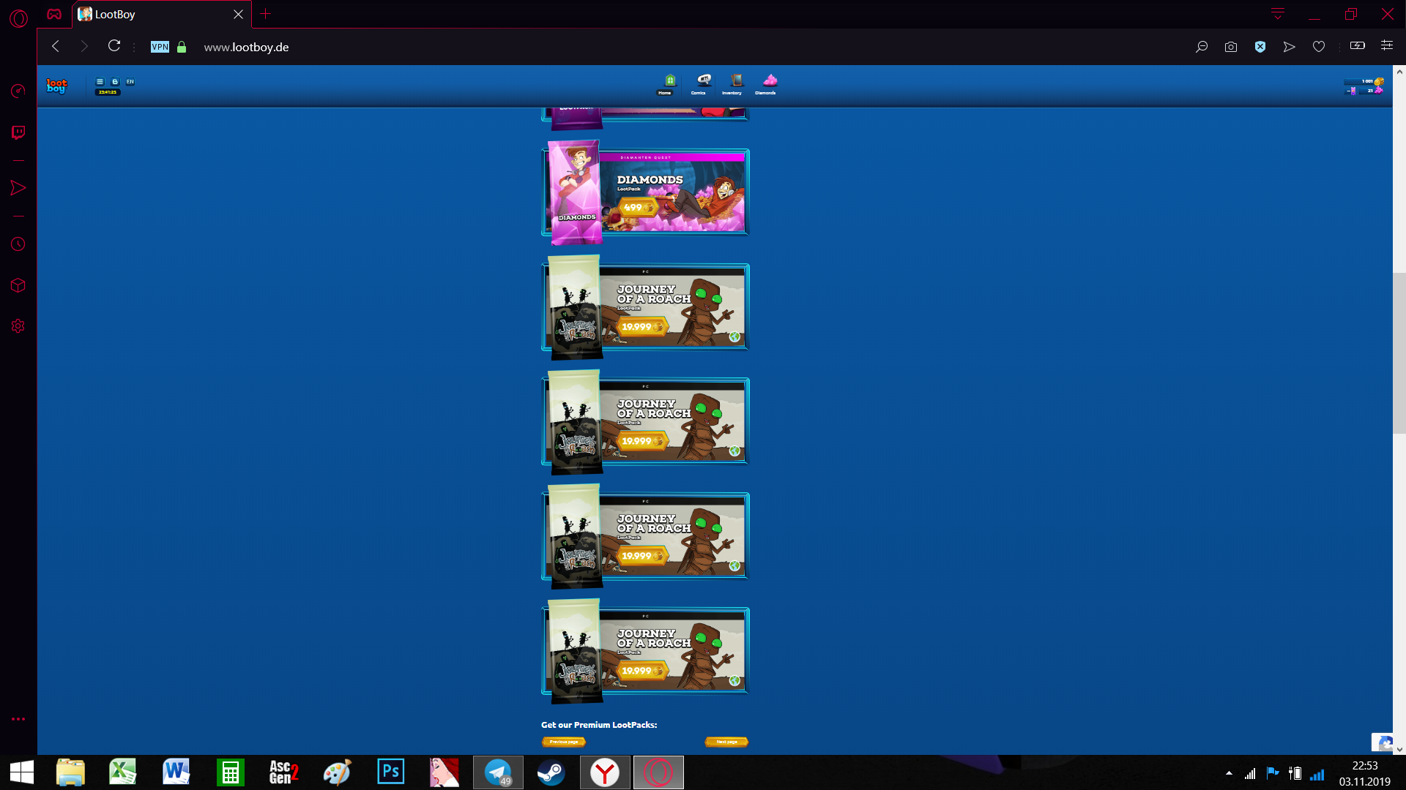Open sidebar three-dots setup menu
The width and height of the screenshot is (1406, 790).
[x=18, y=719]
